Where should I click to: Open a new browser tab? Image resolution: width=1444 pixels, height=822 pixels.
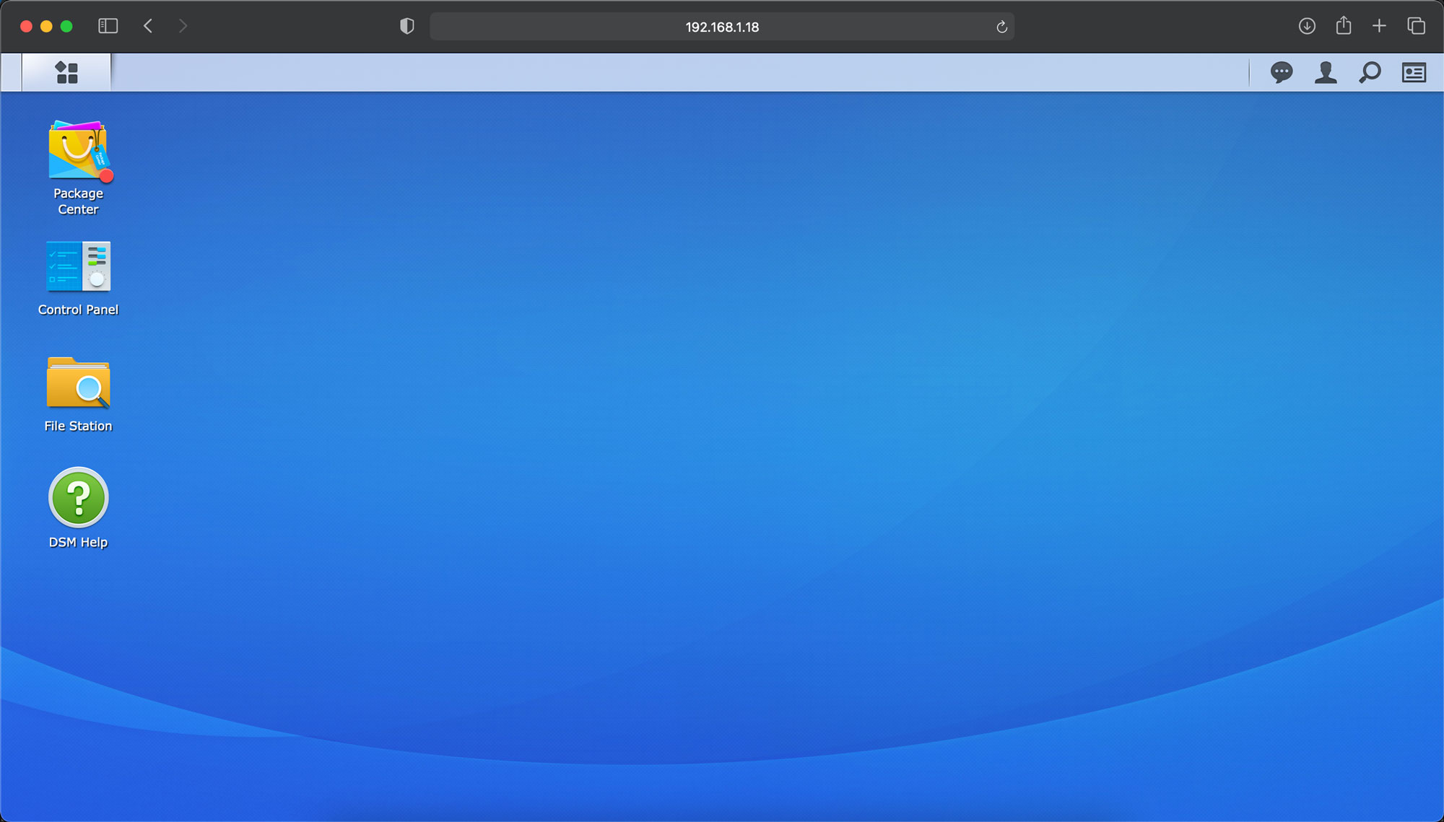click(1379, 27)
